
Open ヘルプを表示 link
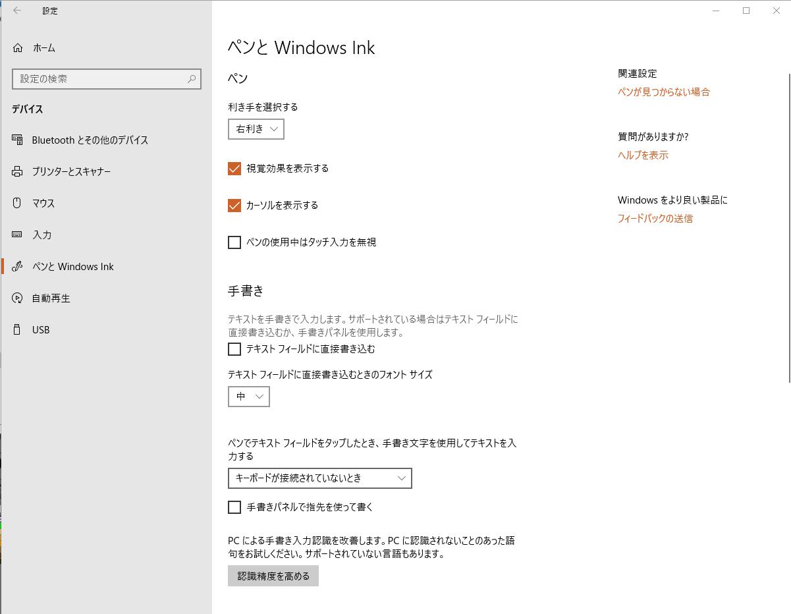[x=643, y=155]
